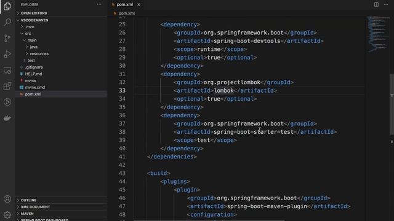Click 'org.projectlombok' on line 32
Image resolution: width=394 pixels, height=221 pixels.
pyautogui.click(x=231, y=82)
